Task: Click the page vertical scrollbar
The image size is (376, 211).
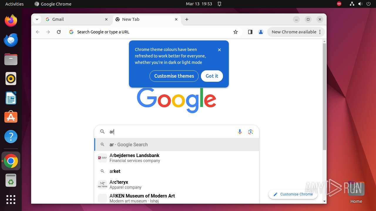Action: coord(324,97)
